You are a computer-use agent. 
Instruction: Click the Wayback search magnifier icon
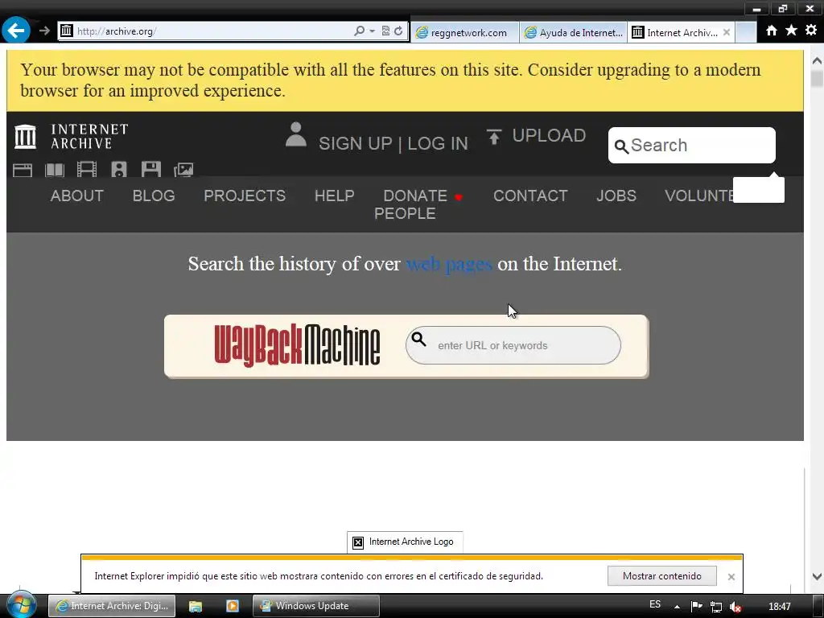coord(418,340)
